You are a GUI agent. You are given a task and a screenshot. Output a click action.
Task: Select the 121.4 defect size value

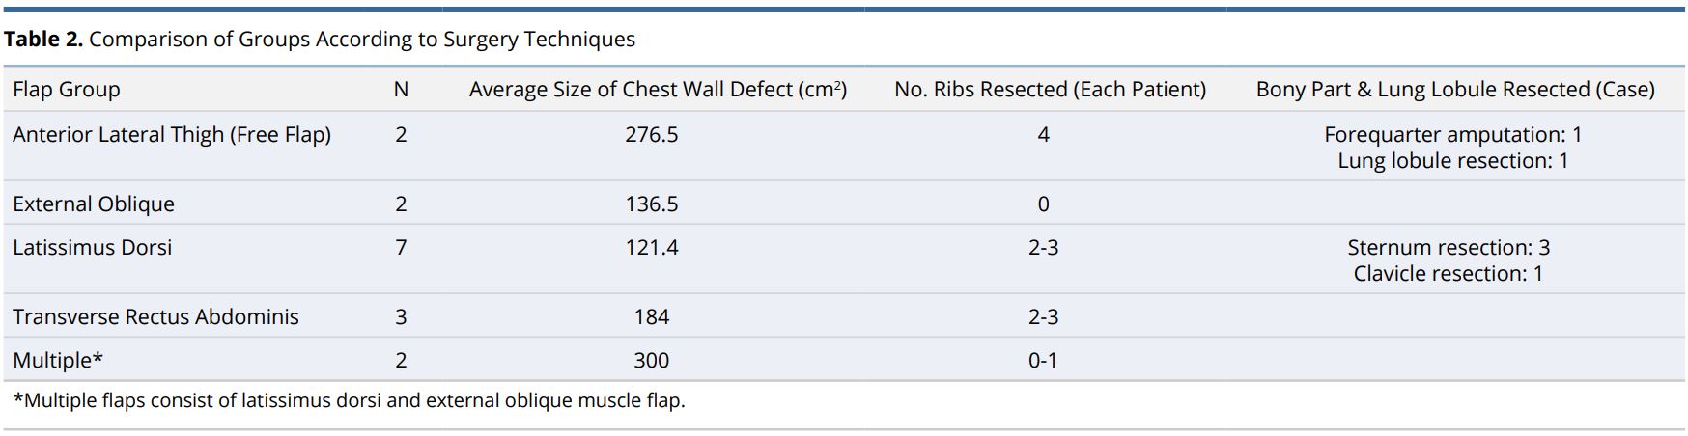652,248
